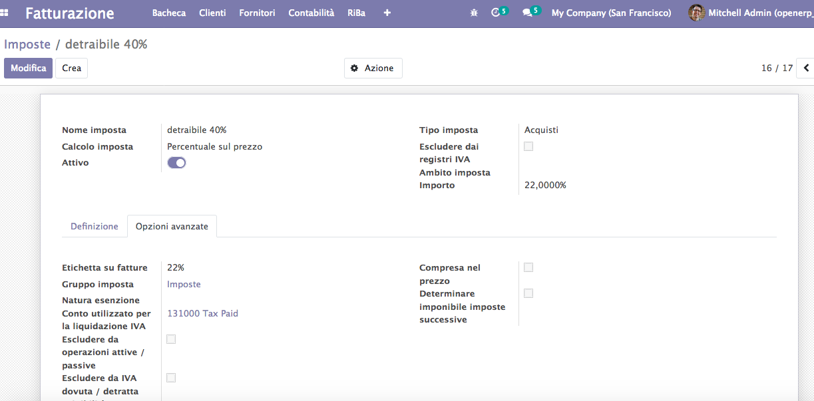The image size is (814, 401).
Task: Open Contabilità menu
Action: 311,13
